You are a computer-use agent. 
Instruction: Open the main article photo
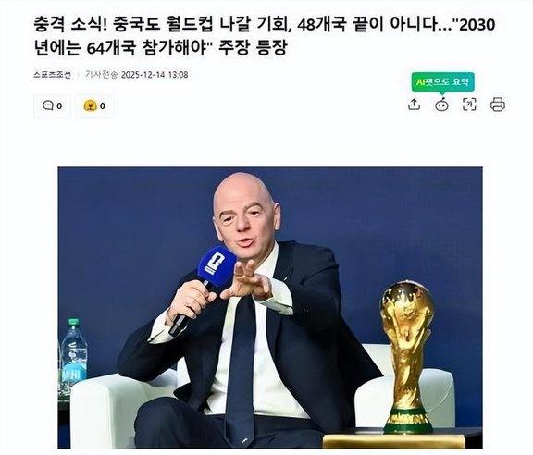tap(270, 307)
